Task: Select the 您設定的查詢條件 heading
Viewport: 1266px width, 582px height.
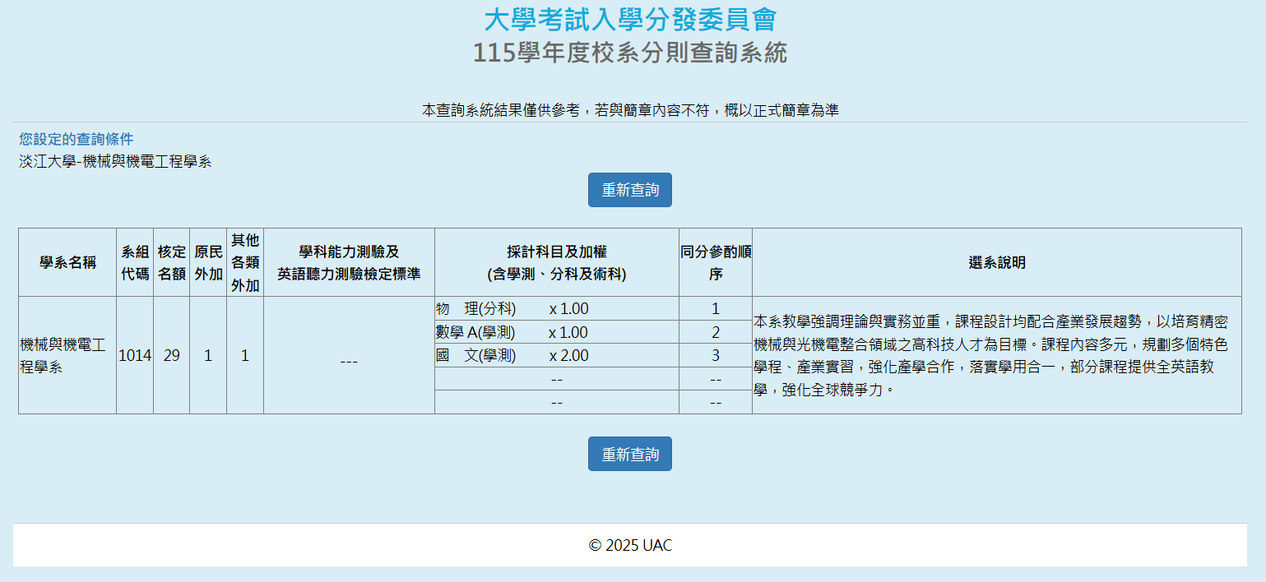Action: click(x=77, y=139)
